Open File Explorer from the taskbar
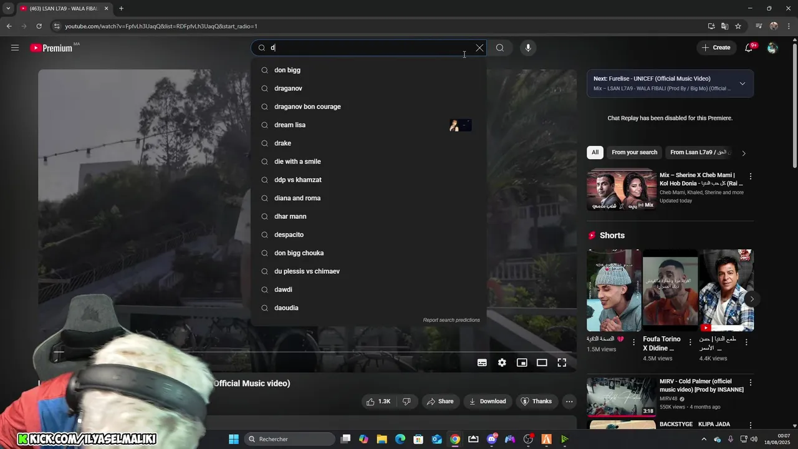The height and width of the screenshot is (449, 798). coord(382,439)
